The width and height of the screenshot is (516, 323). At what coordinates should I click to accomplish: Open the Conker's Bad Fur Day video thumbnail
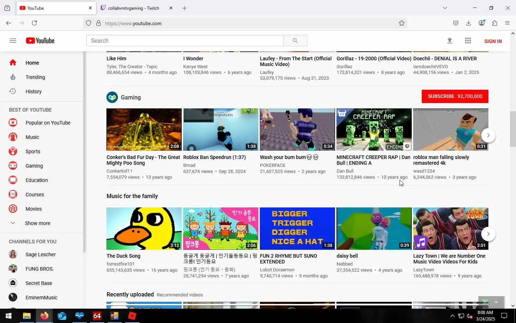144,130
